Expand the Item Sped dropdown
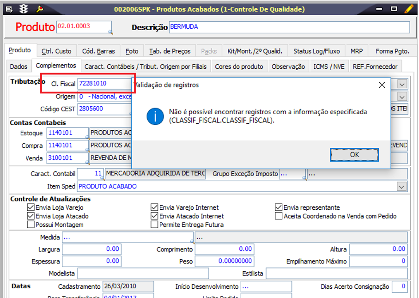This screenshot has height=298, width=419. (402, 187)
